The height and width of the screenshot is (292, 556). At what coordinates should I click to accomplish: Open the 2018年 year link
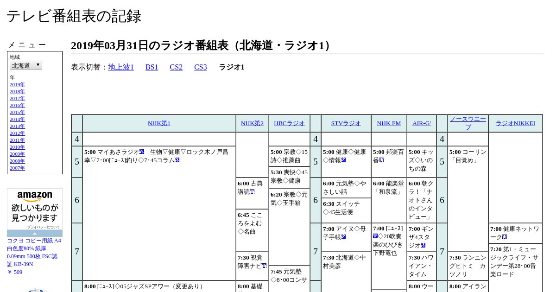17,92
